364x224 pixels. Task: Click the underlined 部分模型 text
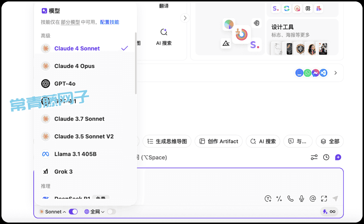click(70, 22)
